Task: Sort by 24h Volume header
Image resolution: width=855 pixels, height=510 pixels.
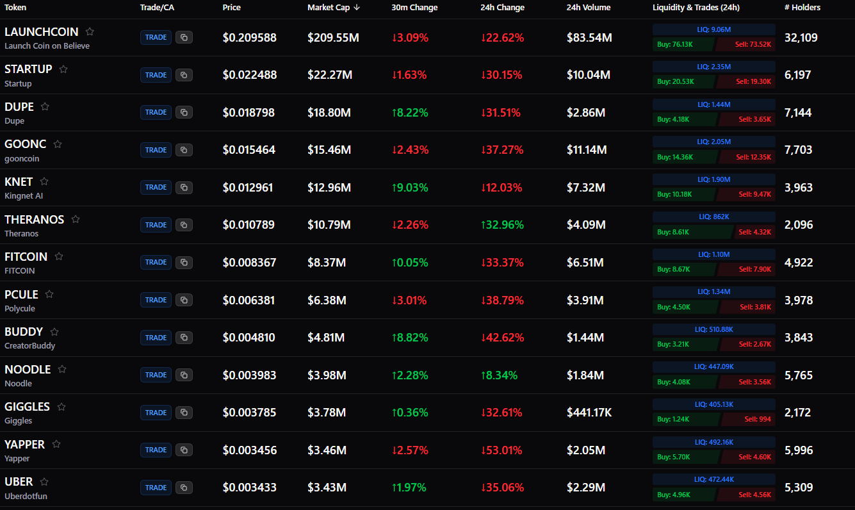Action: (589, 8)
